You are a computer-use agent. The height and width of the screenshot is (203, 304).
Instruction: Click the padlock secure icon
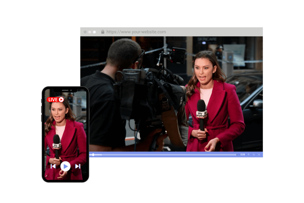click(103, 32)
